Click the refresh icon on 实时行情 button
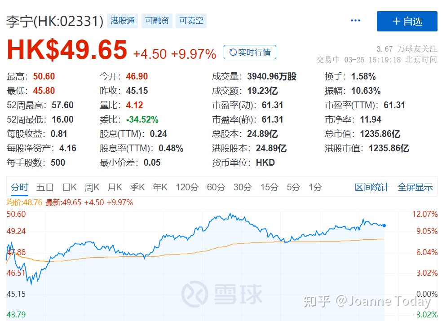The width and height of the screenshot is (442, 321). point(232,52)
